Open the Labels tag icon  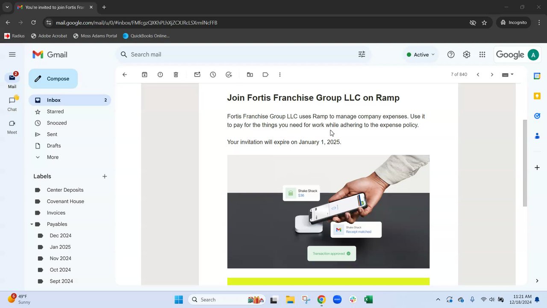[x=265, y=74]
